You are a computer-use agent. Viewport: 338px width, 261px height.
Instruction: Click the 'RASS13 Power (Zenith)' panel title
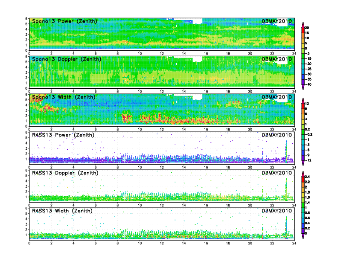[x=63, y=135]
